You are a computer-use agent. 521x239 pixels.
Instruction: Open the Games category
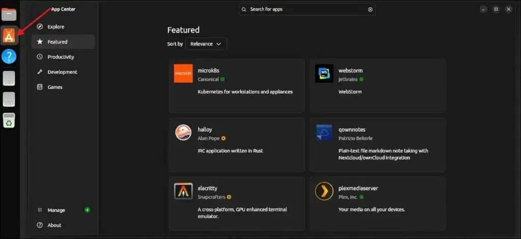(x=63, y=87)
